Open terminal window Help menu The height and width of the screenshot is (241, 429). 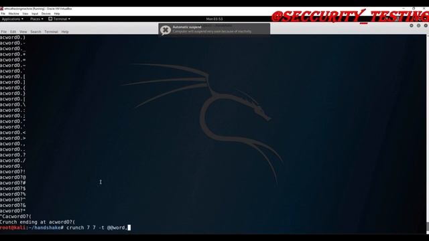[x=65, y=31]
